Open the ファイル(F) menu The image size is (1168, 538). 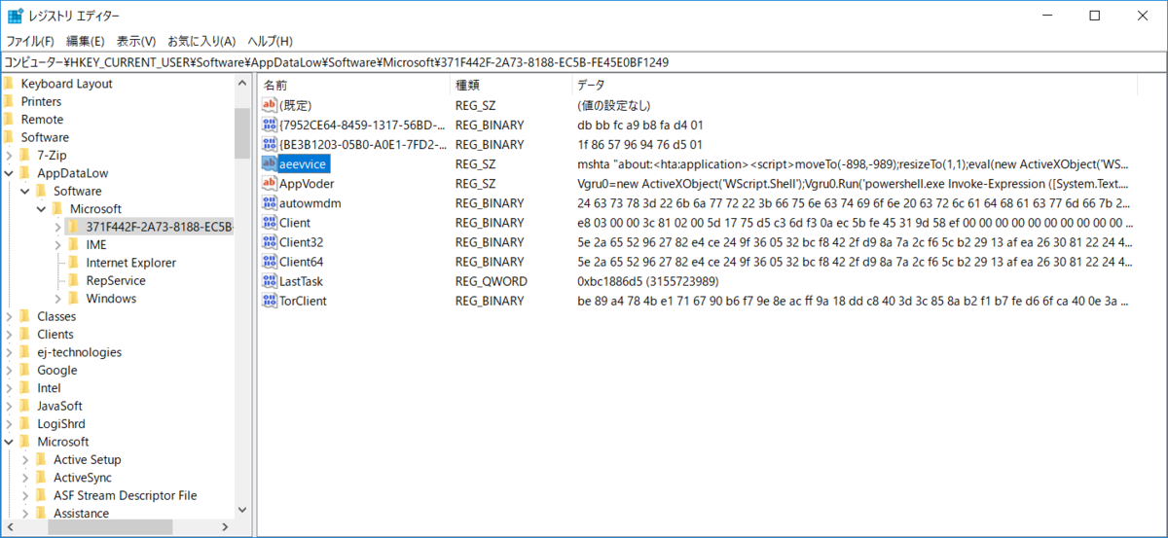[29, 41]
